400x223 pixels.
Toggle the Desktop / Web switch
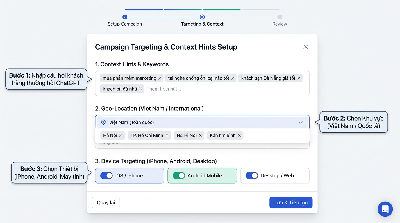coord(252,175)
